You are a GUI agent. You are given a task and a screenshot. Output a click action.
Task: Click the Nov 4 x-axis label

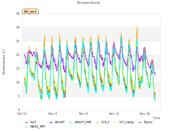[53, 114]
